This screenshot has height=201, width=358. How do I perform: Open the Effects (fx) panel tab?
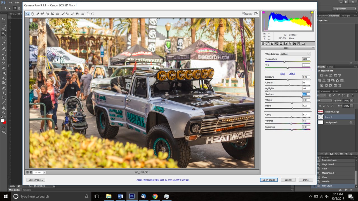click(290, 44)
